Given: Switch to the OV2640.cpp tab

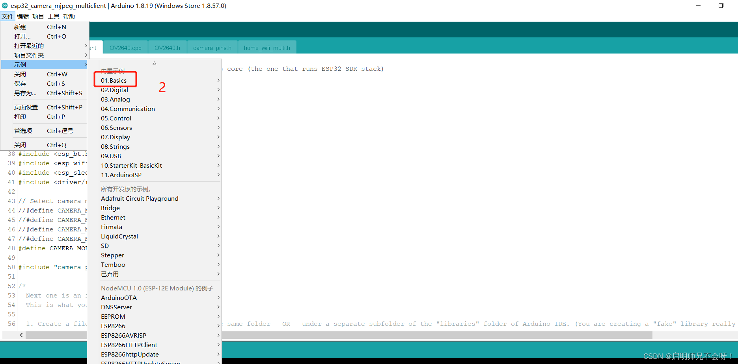Looking at the screenshot, I should [125, 48].
